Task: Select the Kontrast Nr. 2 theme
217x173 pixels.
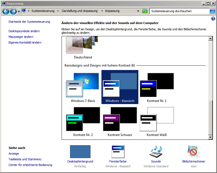Action: pos(83,121)
